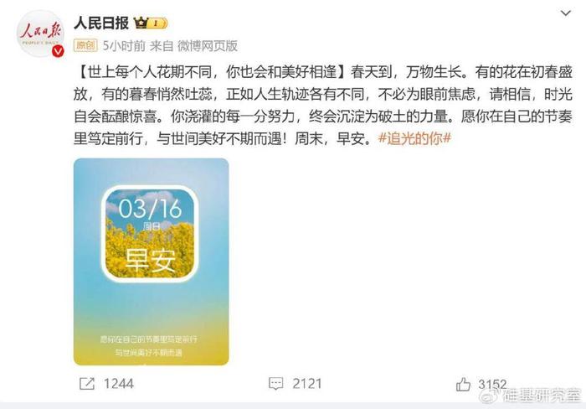
Task: Click the red verified V badge
Action: click(58, 51)
